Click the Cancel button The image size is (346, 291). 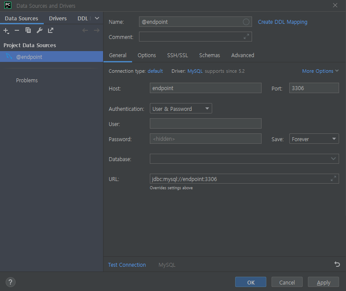pyautogui.click(x=287, y=282)
